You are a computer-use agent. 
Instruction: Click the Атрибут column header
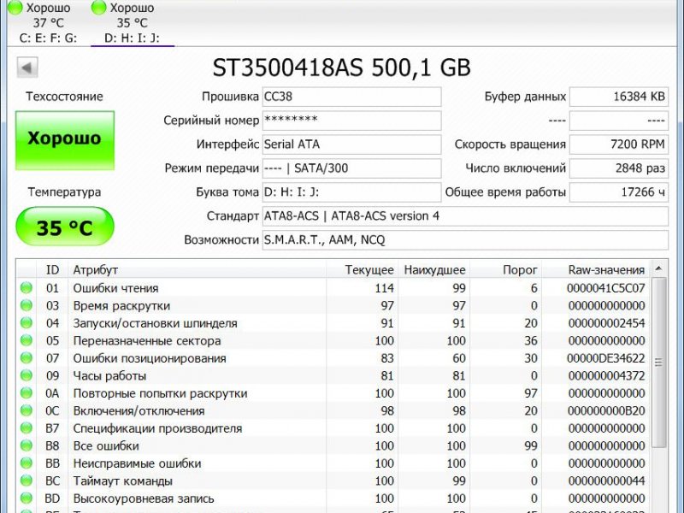[x=198, y=270]
